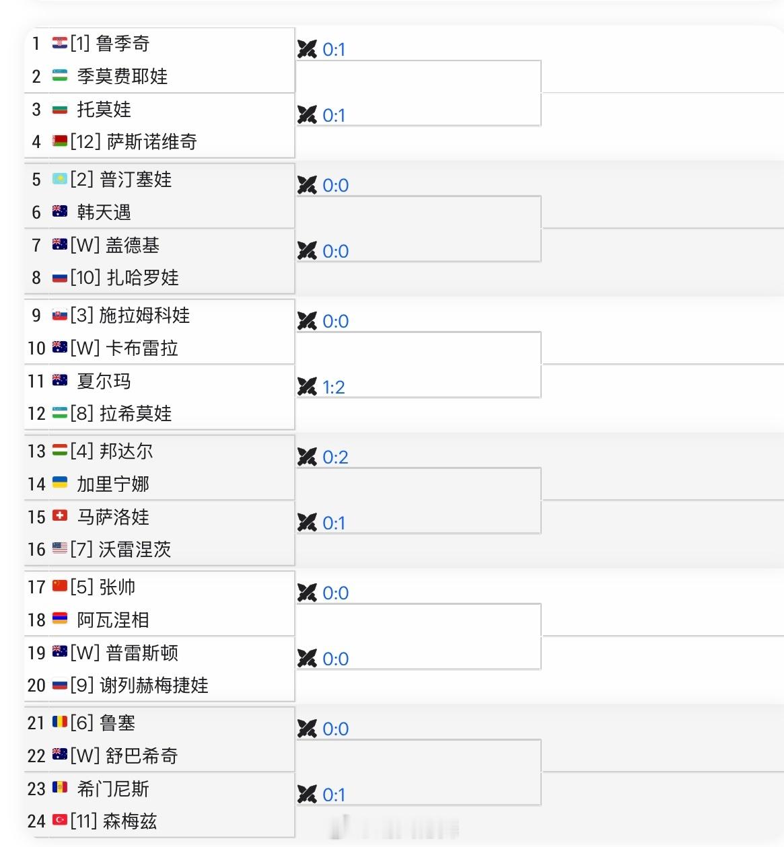Select player [6] 鲁塞
The image size is (784, 847).
click(x=108, y=723)
